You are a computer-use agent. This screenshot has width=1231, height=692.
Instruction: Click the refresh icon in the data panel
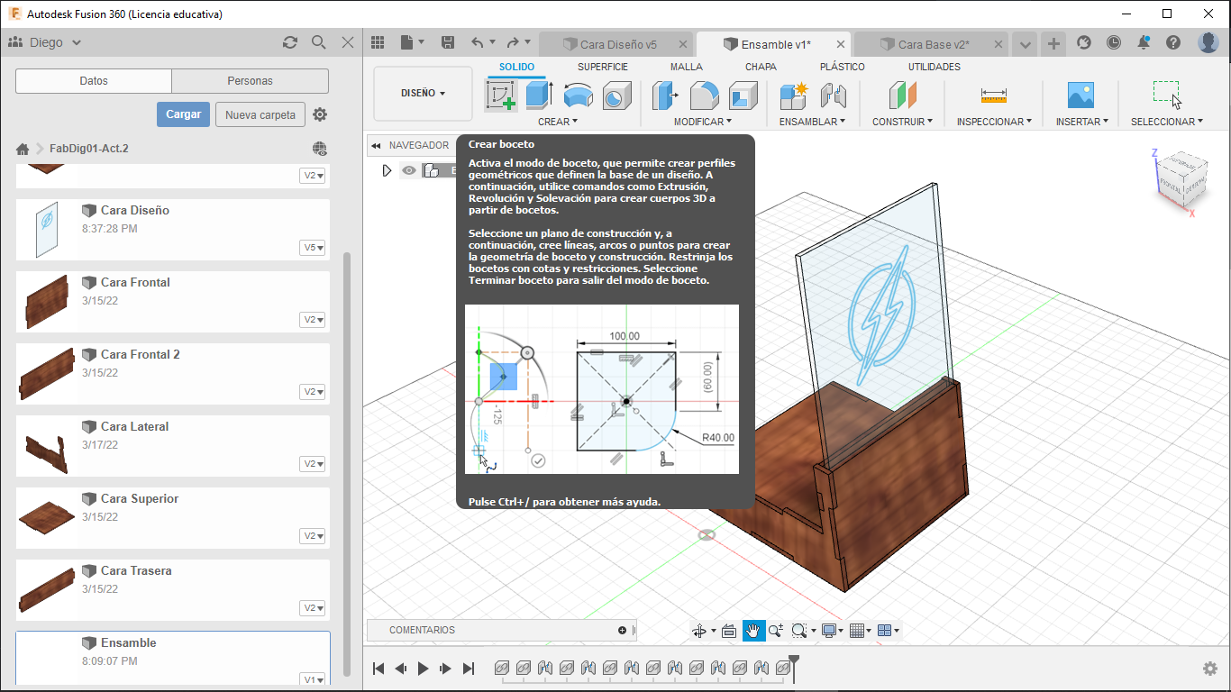point(289,42)
